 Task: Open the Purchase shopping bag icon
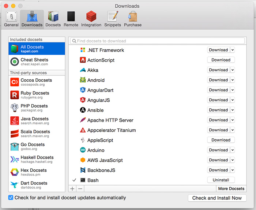point(133,16)
